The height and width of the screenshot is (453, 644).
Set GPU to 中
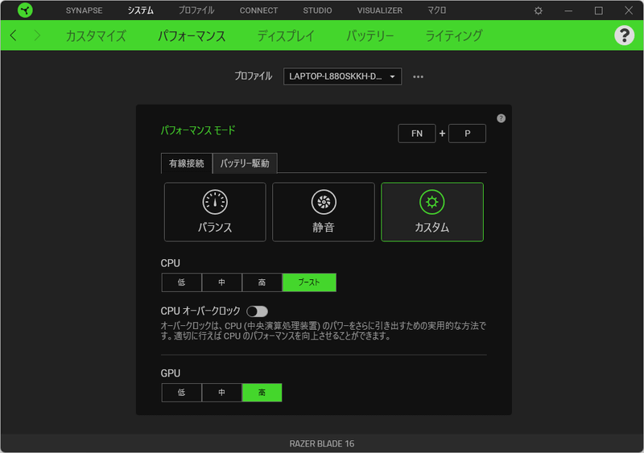coord(222,393)
